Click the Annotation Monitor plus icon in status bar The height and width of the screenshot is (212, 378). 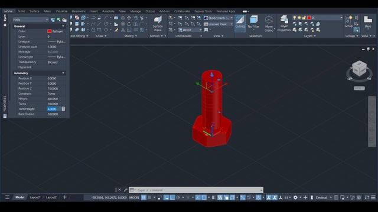[x=305, y=198]
